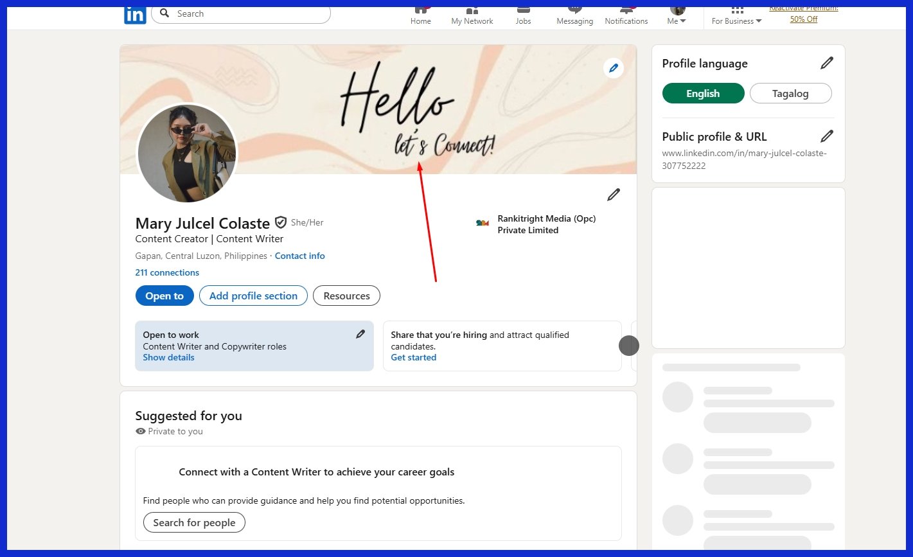The width and height of the screenshot is (913, 557).
Task: Open My Network in top navigation
Action: 472,15
